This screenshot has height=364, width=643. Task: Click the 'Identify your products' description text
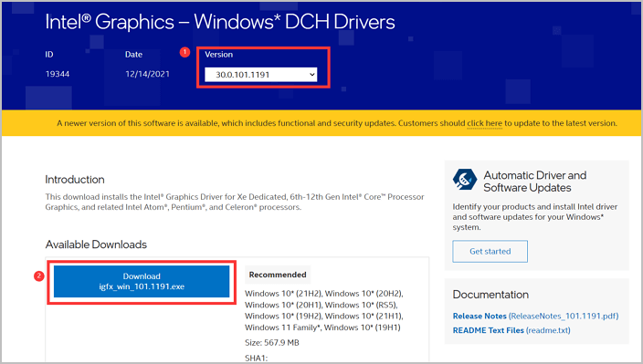pyautogui.click(x=534, y=217)
